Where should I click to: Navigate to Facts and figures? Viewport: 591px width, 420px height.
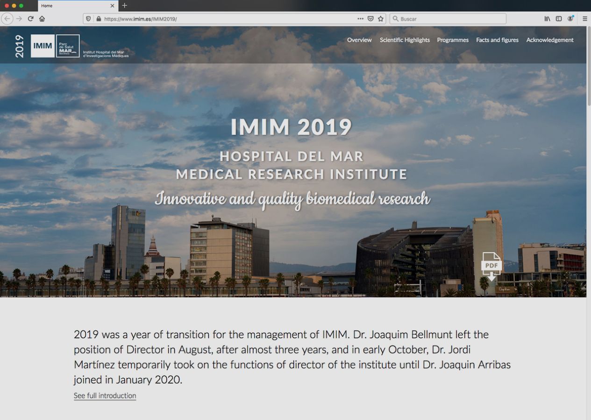(x=497, y=40)
